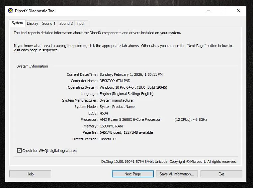
Task: Select computer name DESKTOP-6TNLP9D
Action: tap(115, 81)
